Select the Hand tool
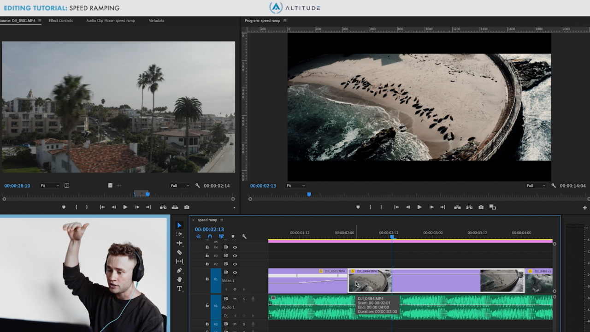This screenshot has height=332, width=590. click(179, 279)
